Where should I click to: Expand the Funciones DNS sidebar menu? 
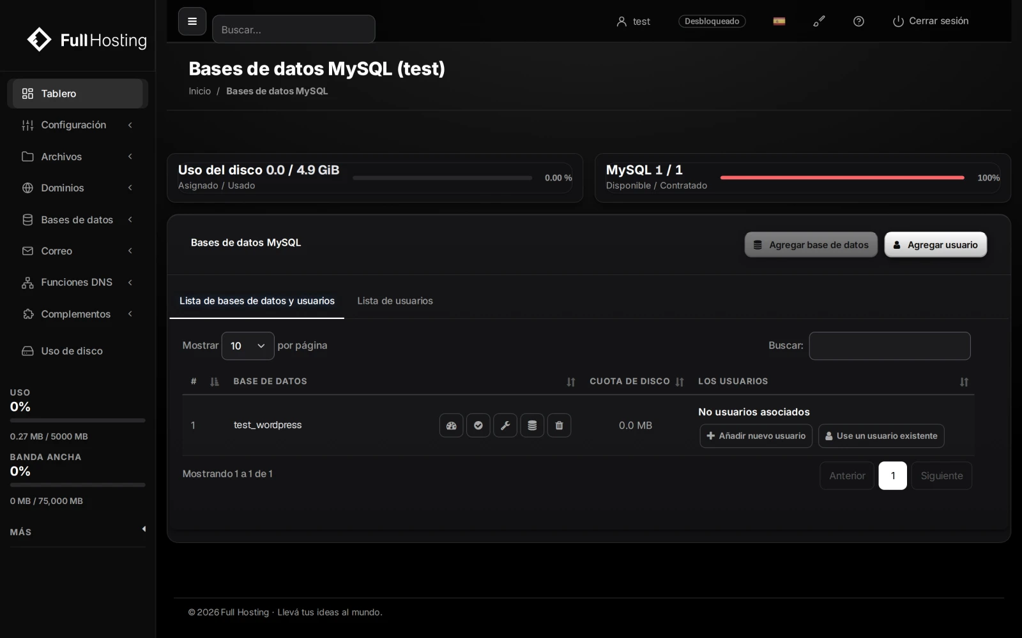click(x=77, y=282)
